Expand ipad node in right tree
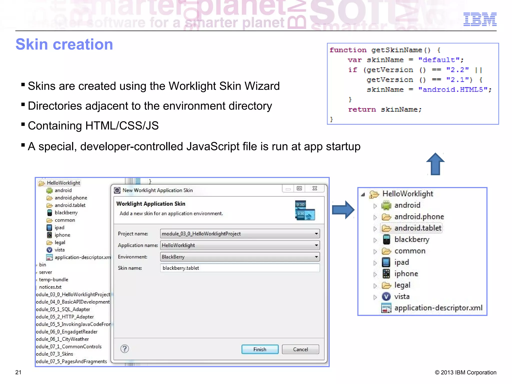 [x=375, y=263]
